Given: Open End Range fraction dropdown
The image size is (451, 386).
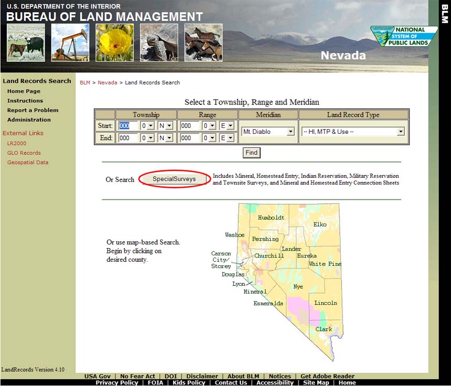Looking at the screenshot, I should coord(209,138).
